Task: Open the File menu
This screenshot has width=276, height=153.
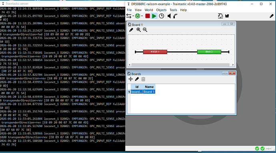Action: 129,10
